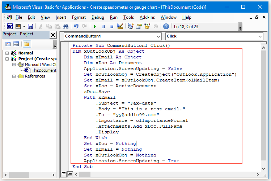Click the View Microsoft Word toolbar icon
The width and height of the screenshot is (271, 181).
9,26
